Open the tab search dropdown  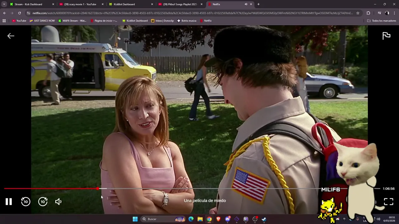[4, 4]
